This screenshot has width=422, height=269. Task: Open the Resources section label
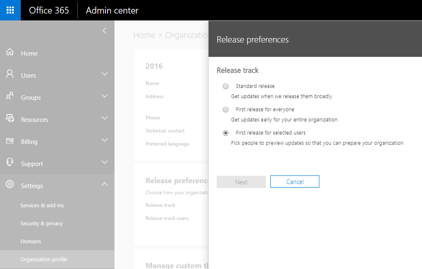(x=35, y=120)
